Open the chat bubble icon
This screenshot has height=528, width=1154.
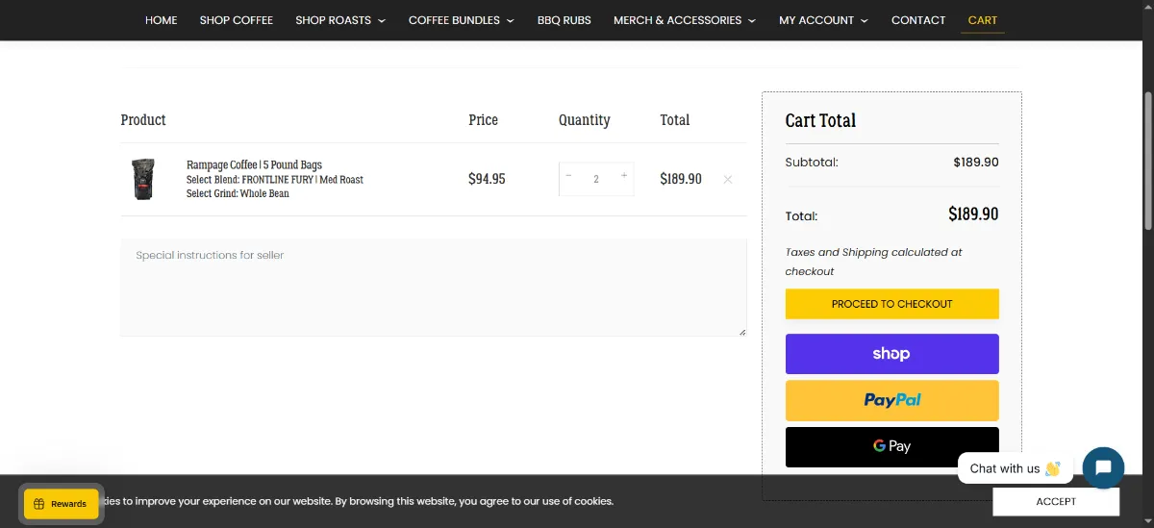pyautogui.click(x=1103, y=468)
